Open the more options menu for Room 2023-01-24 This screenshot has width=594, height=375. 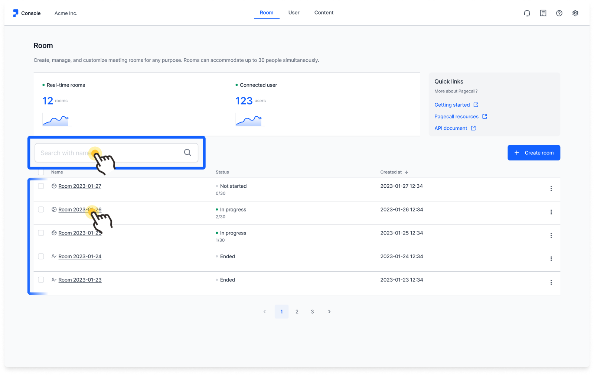(551, 259)
